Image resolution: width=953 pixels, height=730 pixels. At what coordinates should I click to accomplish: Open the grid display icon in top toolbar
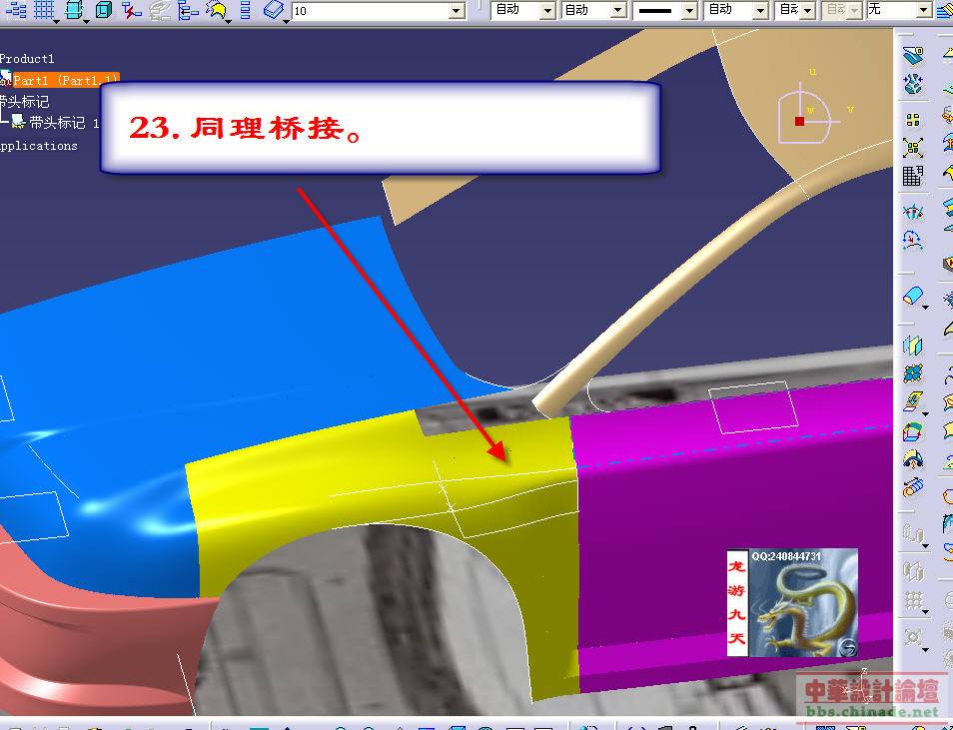pyautogui.click(x=44, y=10)
